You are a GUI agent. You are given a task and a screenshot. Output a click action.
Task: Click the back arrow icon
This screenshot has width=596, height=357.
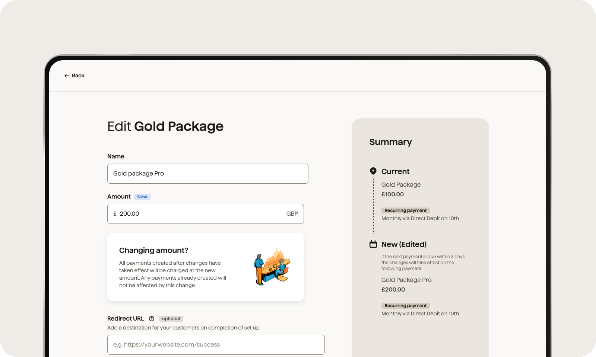coord(66,75)
